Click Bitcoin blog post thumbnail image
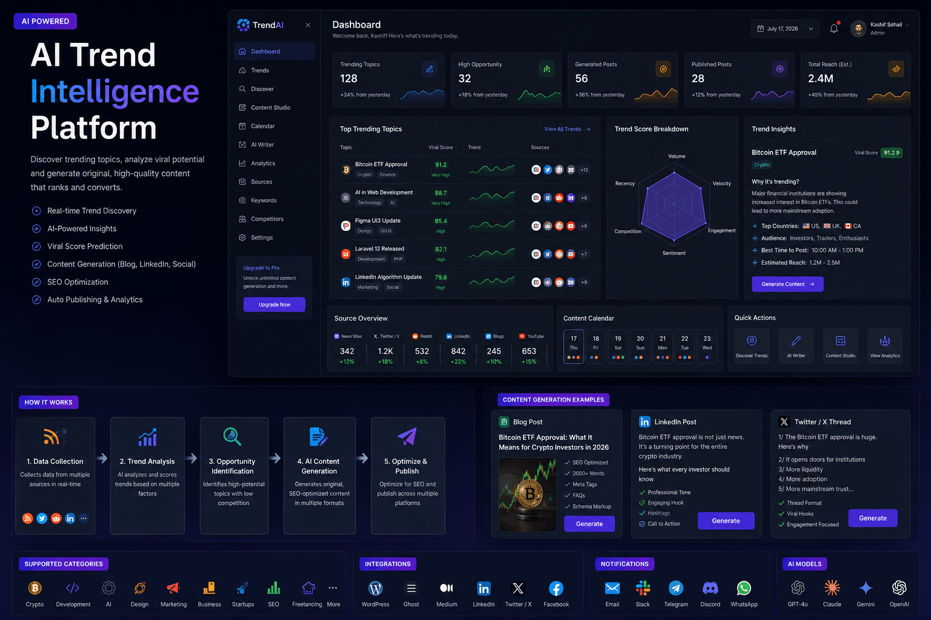 click(x=527, y=495)
